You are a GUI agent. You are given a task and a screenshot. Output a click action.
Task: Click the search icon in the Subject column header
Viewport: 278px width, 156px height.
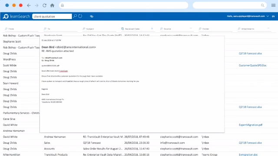click(84, 29)
